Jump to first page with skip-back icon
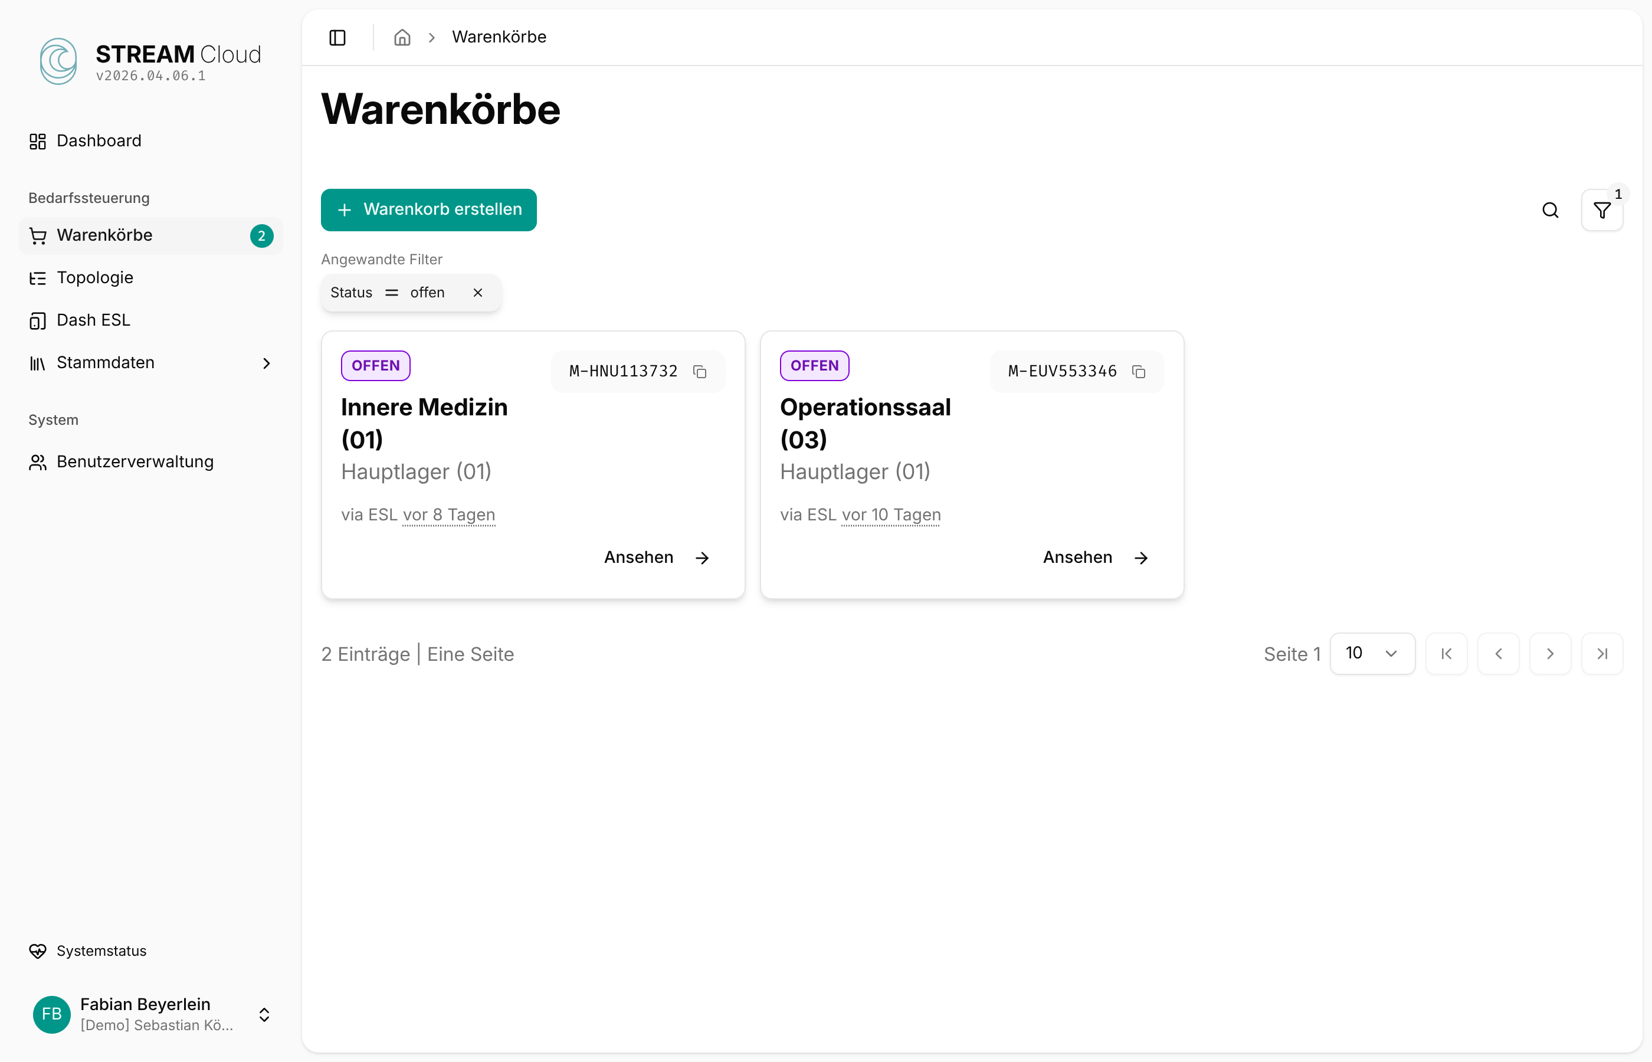 click(x=1447, y=653)
